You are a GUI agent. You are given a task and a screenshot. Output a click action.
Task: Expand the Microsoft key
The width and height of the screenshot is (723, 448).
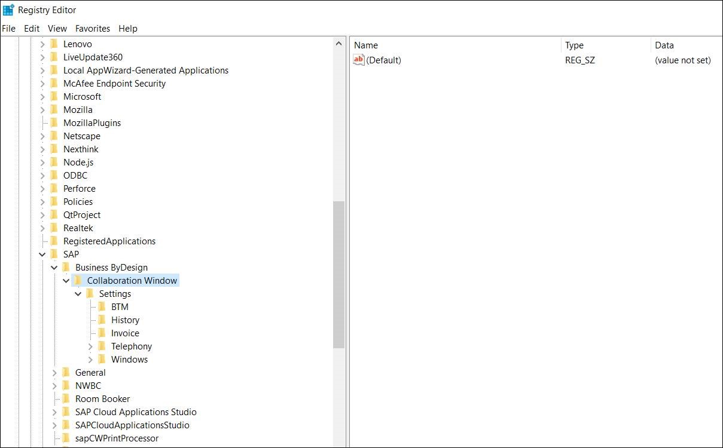pos(42,96)
